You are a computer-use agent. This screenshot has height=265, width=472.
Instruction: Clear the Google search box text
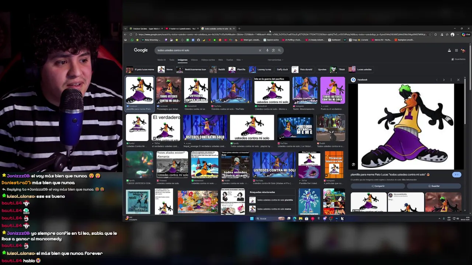(x=260, y=50)
